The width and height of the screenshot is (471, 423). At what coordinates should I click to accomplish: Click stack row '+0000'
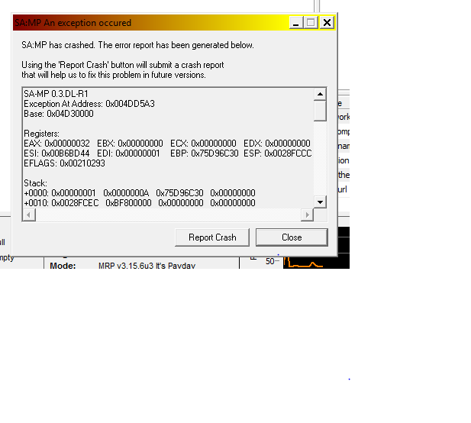tap(140, 193)
